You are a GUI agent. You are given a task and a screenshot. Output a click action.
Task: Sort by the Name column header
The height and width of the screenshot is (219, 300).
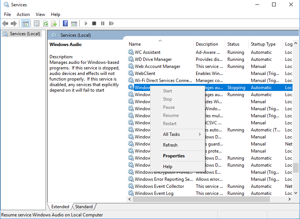click(160, 44)
